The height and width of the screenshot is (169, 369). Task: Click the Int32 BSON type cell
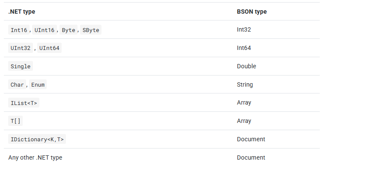coord(244,29)
